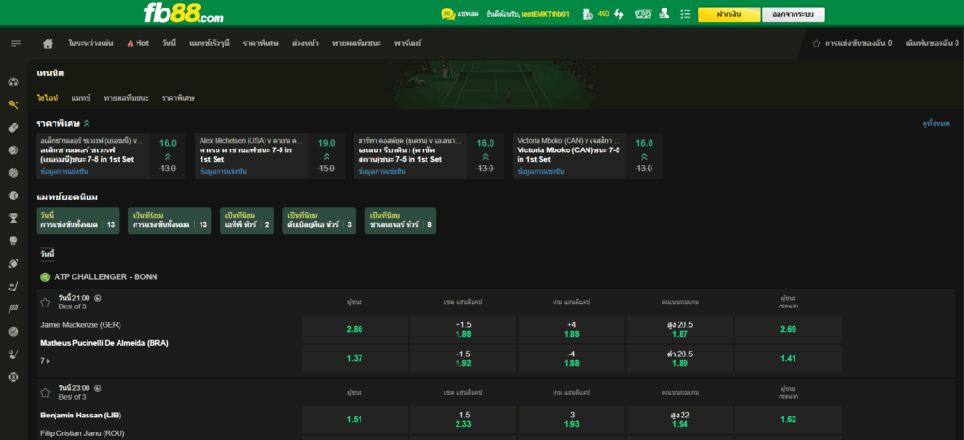The width and height of the screenshot is (964, 440).
Task: Open the baseball icon in sidebar
Action: click(x=13, y=196)
